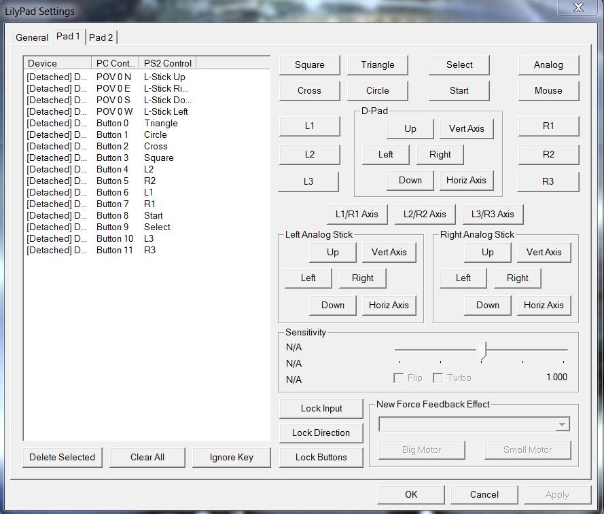Click Right Analog Stick Left button
This screenshot has height=514, width=604.
click(x=463, y=278)
